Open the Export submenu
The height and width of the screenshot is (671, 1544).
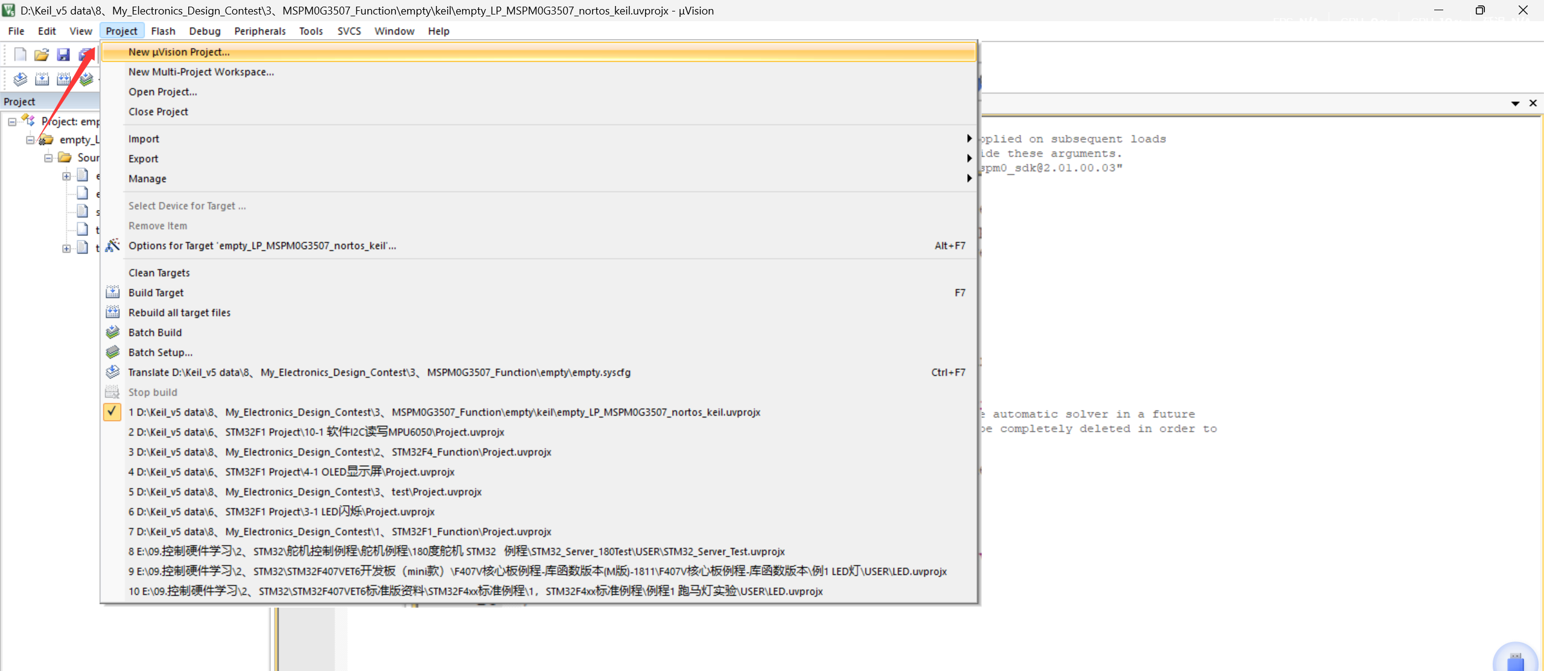(143, 159)
